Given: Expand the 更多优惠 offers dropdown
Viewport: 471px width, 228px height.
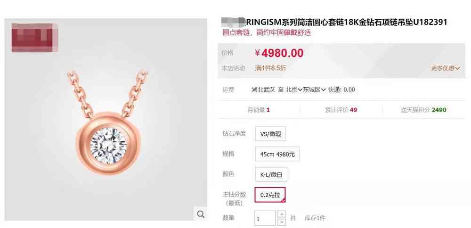Looking at the screenshot, I should click(x=445, y=68).
